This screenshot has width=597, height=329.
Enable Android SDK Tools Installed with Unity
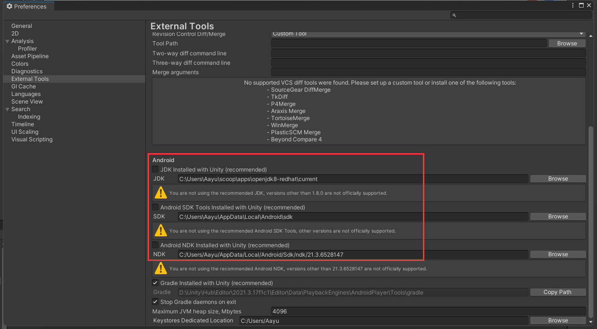click(155, 207)
